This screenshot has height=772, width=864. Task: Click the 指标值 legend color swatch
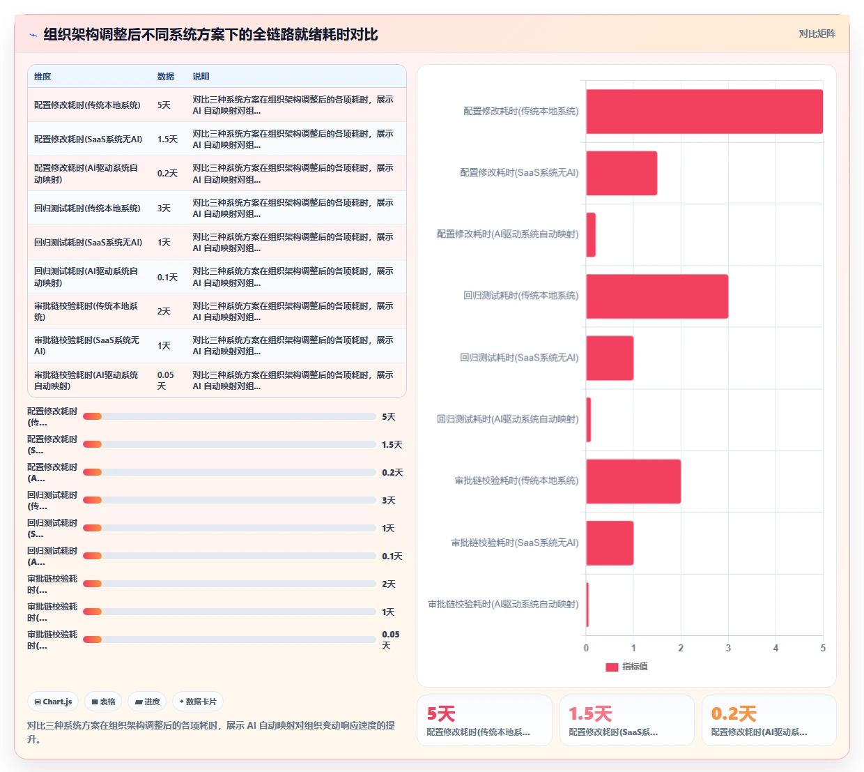coord(612,667)
